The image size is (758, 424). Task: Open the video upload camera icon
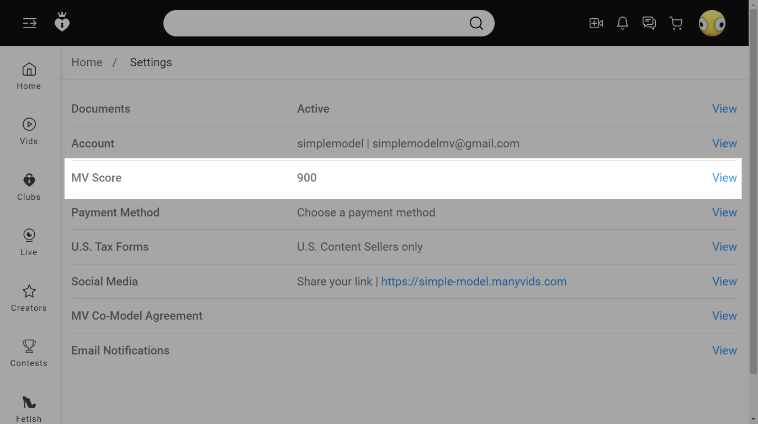click(x=596, y=23)
